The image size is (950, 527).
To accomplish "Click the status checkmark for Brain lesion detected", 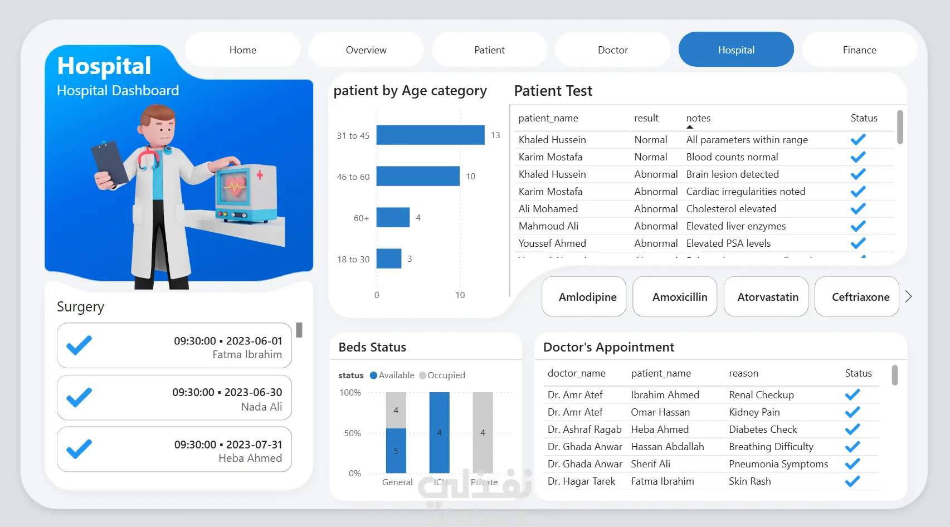I will pyautogui.click(x=858, y=174).
